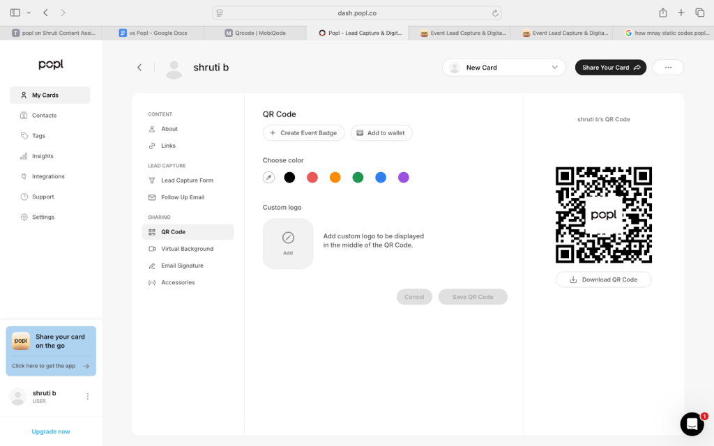This screenshot has width=714, height=446.
Task: Click the eyedropper custom color picker icon
Action: coord(268,178)
